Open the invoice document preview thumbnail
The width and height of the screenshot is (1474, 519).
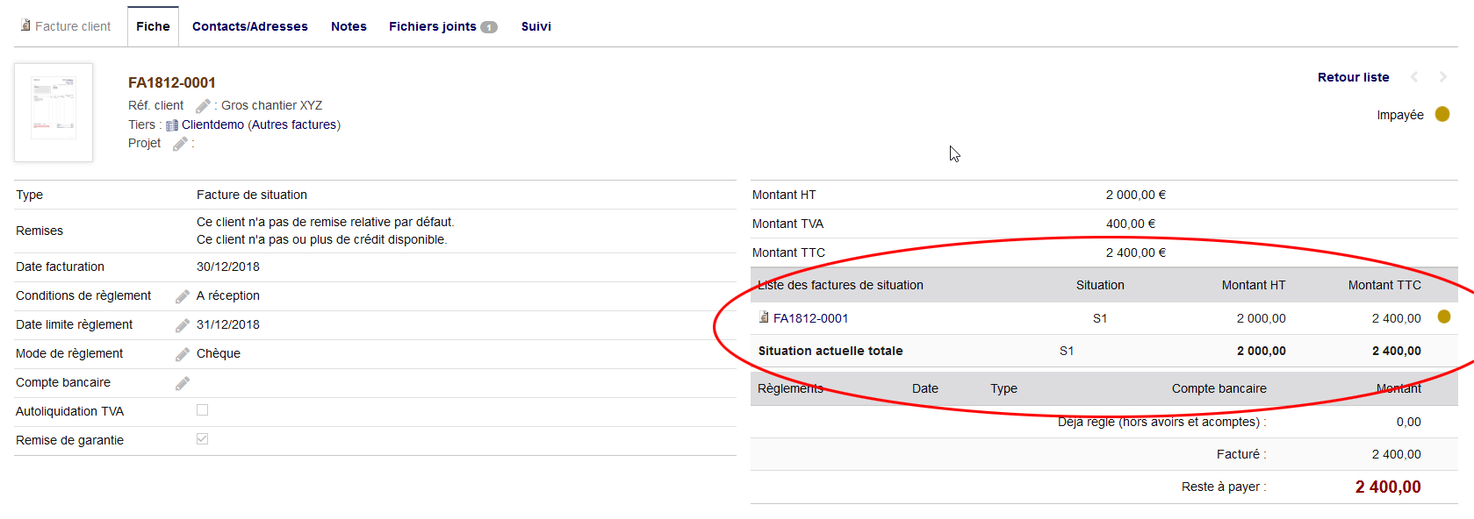click(54, 112)
